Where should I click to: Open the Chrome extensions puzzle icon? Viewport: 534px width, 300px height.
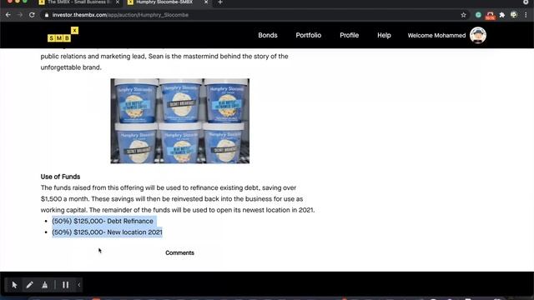click(502, 15)
